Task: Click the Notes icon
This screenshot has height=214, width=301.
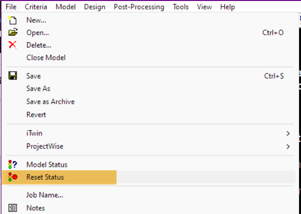Action: point(13,208)
